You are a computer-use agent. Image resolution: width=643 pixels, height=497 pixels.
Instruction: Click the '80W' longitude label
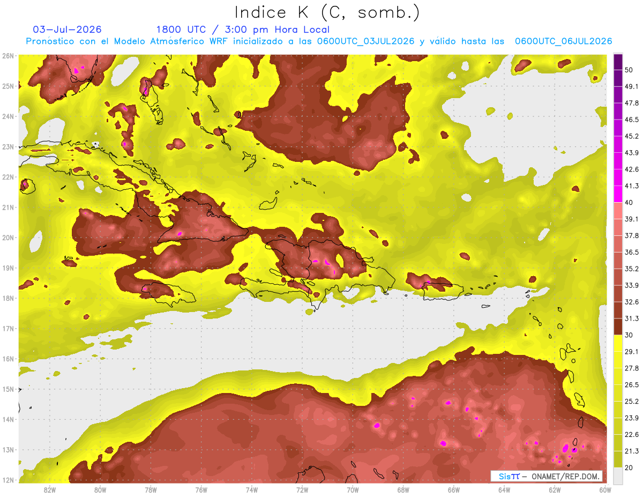click(x=100, y=489)
